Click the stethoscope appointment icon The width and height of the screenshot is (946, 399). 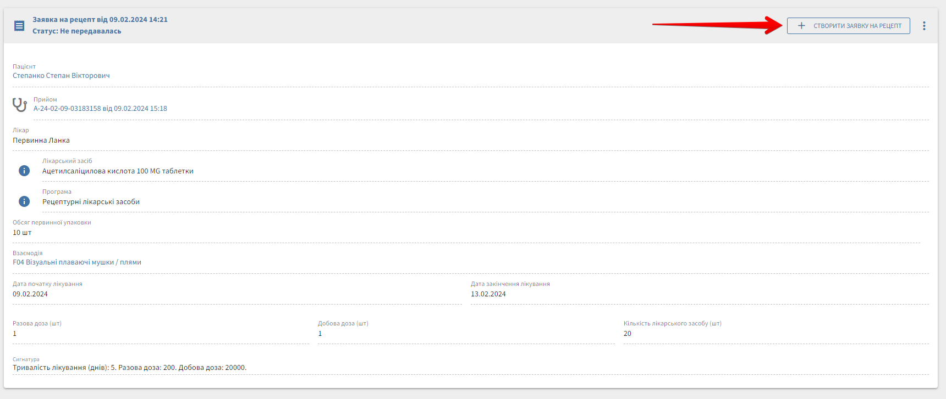tap(20, 104)
